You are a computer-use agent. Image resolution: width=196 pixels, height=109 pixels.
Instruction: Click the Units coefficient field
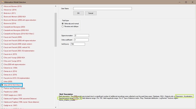click(81, 40)
